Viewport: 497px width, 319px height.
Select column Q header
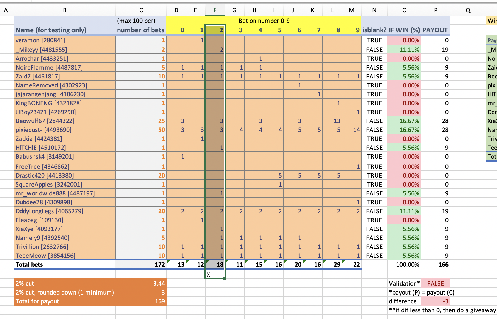468,10
